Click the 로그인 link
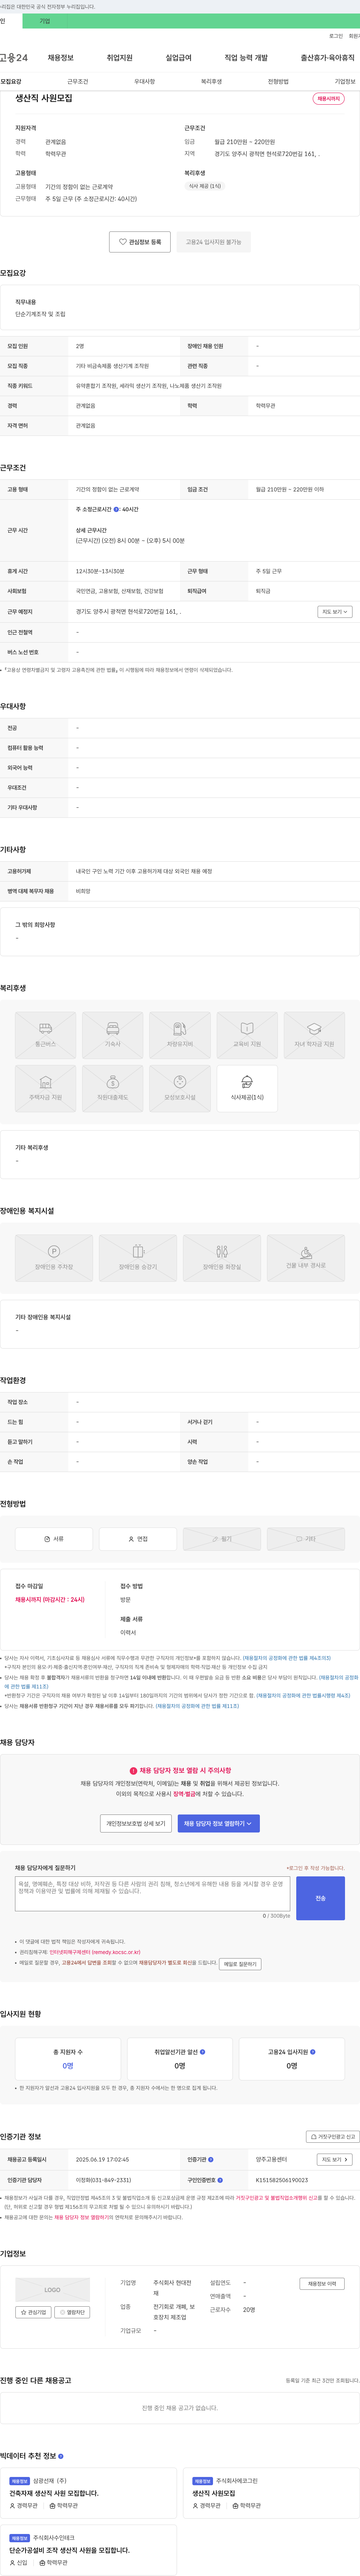Image resolution: width=360 pixels, height=2576 pixels. pyautogui.click(x=336, y=36)
